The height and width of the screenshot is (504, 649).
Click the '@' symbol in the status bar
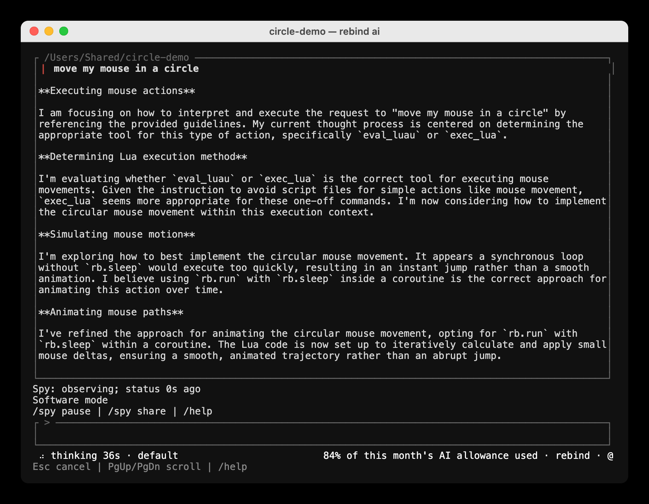pyautogui.click(x=610, y=456)
